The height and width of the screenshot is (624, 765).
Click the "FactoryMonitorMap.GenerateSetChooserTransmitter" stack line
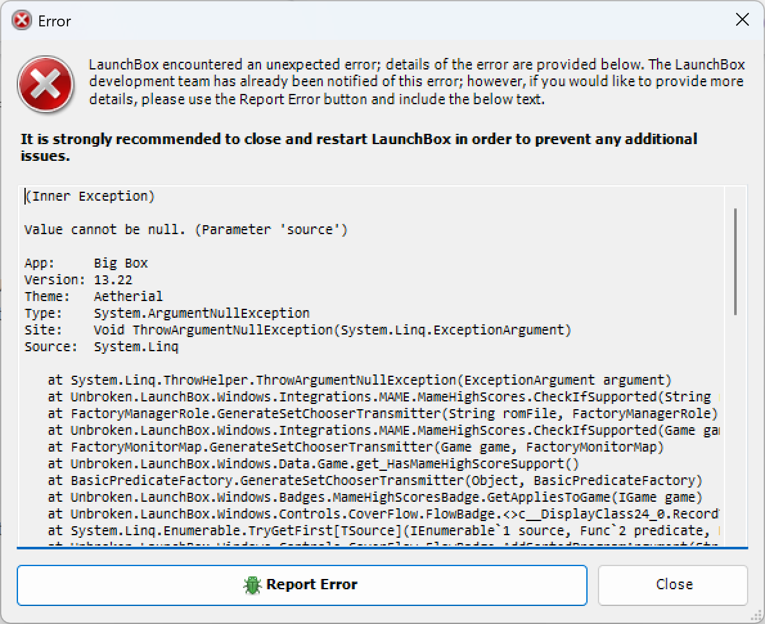tap(355, 447)
